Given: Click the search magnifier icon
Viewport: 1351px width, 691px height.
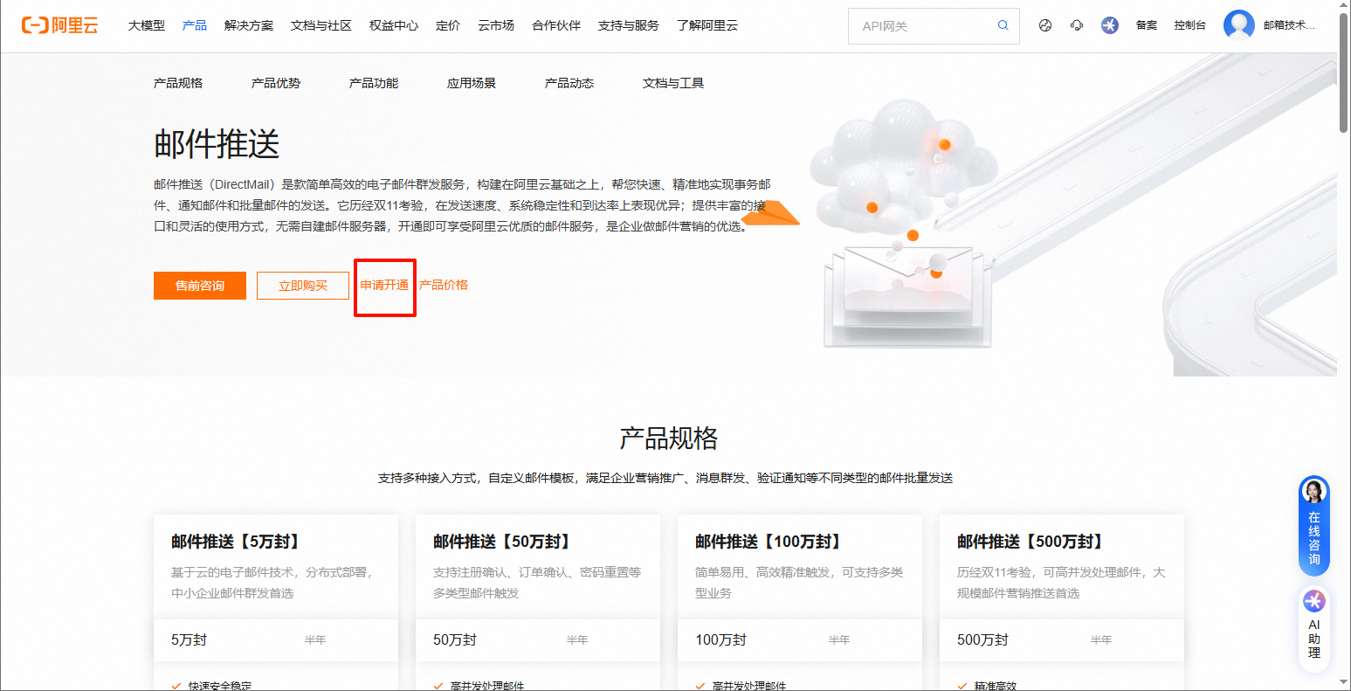Looking at the screenshot, I should tap(1003, 25).
